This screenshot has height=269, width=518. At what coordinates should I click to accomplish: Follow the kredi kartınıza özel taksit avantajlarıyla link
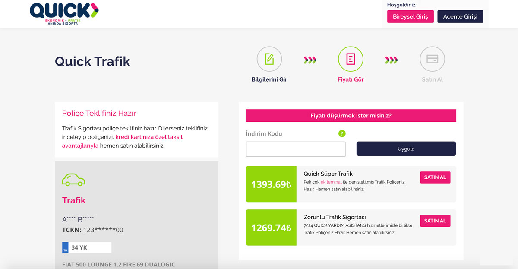(123, 141)
